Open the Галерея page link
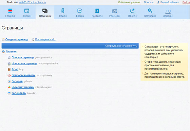This screenshot has width=190, height=131. pos(17,81)
